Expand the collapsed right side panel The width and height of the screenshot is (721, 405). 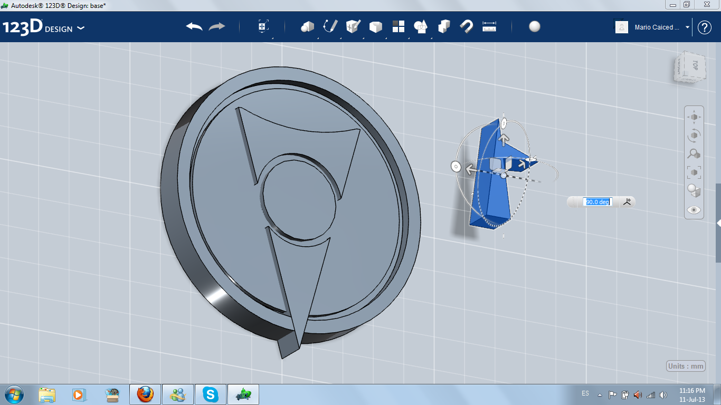(x=718, y=223)
